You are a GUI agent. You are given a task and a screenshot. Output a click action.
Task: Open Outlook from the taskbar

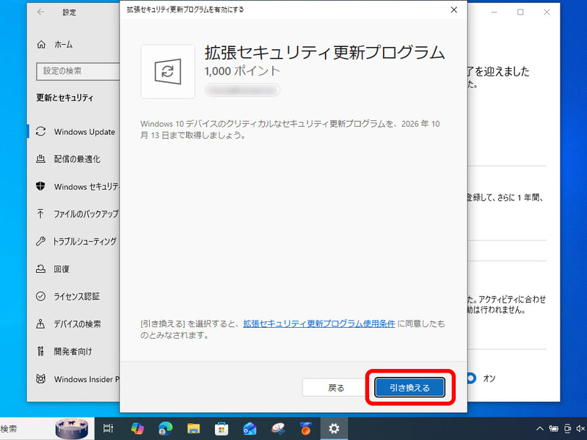pyautogui.click(x=247, y=428)
